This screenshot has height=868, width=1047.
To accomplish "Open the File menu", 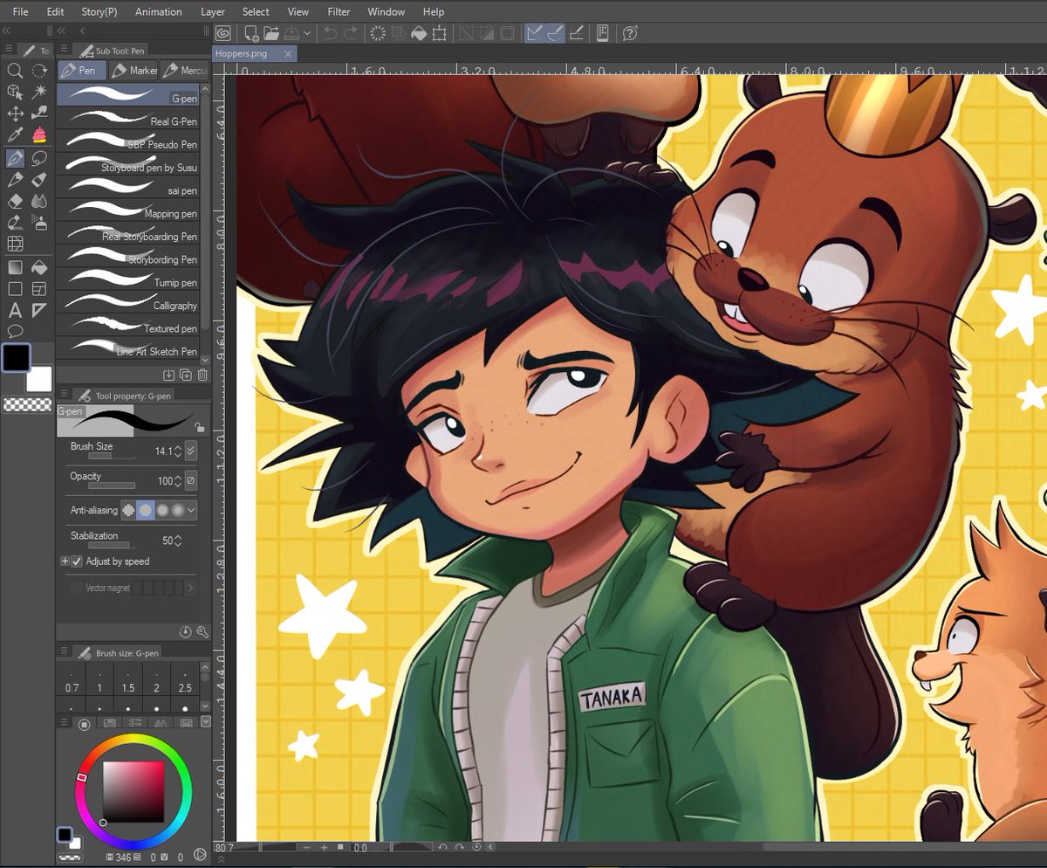I will 21,11.
